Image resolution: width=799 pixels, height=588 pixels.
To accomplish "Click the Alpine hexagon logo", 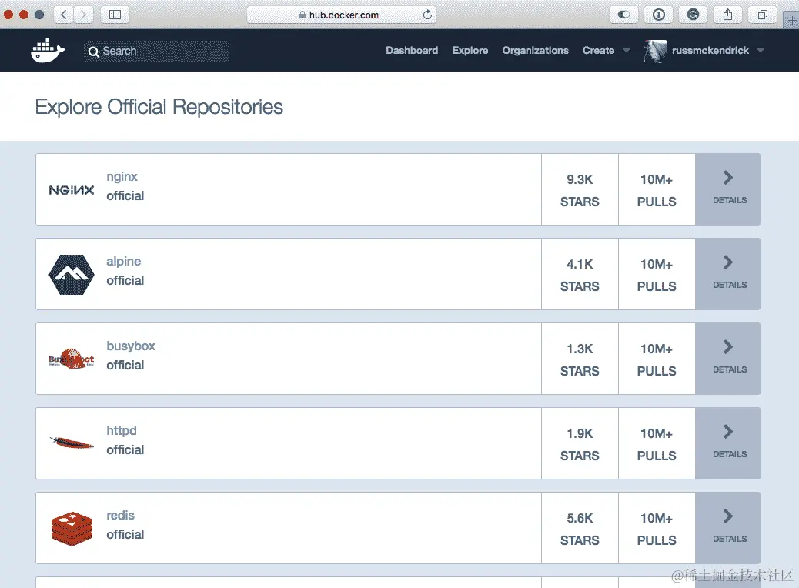I will (72, 275).
